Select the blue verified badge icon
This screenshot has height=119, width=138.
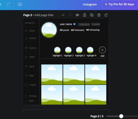click(x=74, y=24)
